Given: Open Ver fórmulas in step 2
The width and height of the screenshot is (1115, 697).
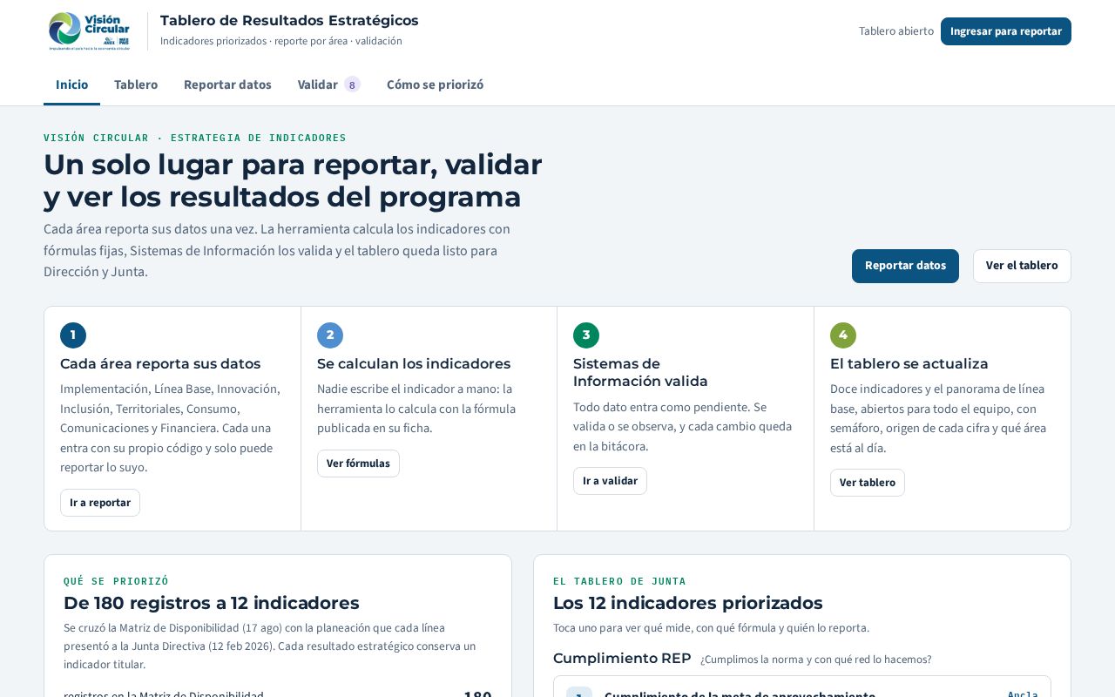Looking at the screenshot, I should pos(358,464).
